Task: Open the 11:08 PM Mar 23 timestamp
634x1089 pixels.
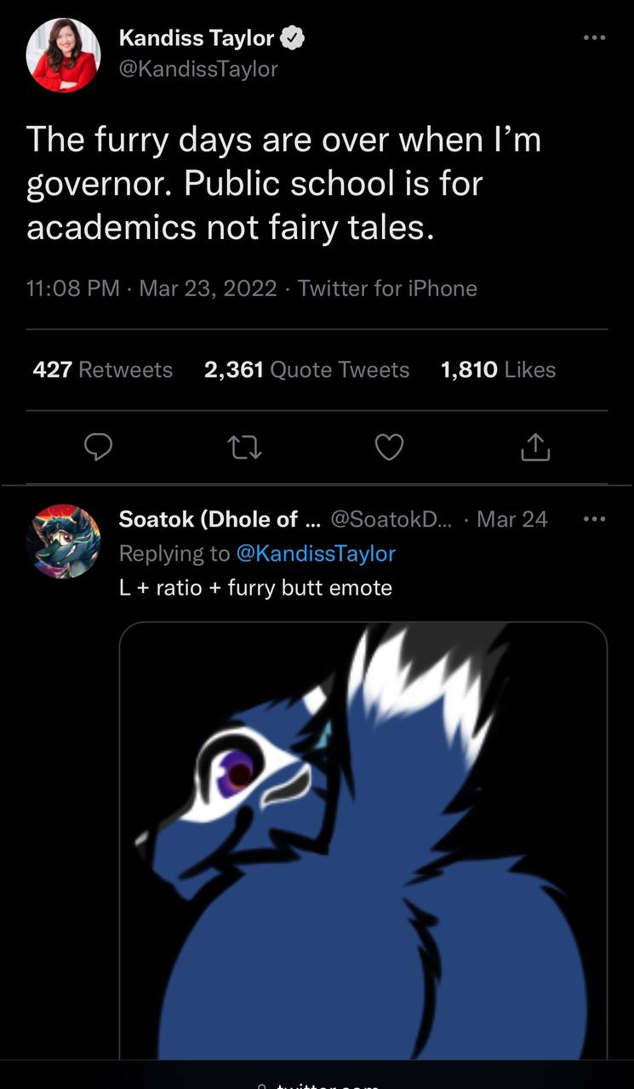Action: (x=151, y=288)
